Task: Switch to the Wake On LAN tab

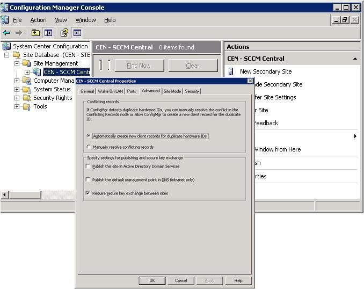Action: 110,91
